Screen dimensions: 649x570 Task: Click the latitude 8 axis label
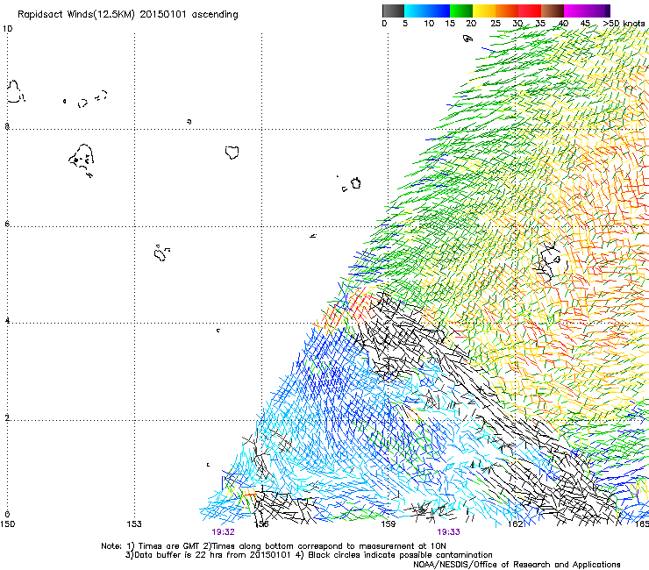(x=7, y=126)
